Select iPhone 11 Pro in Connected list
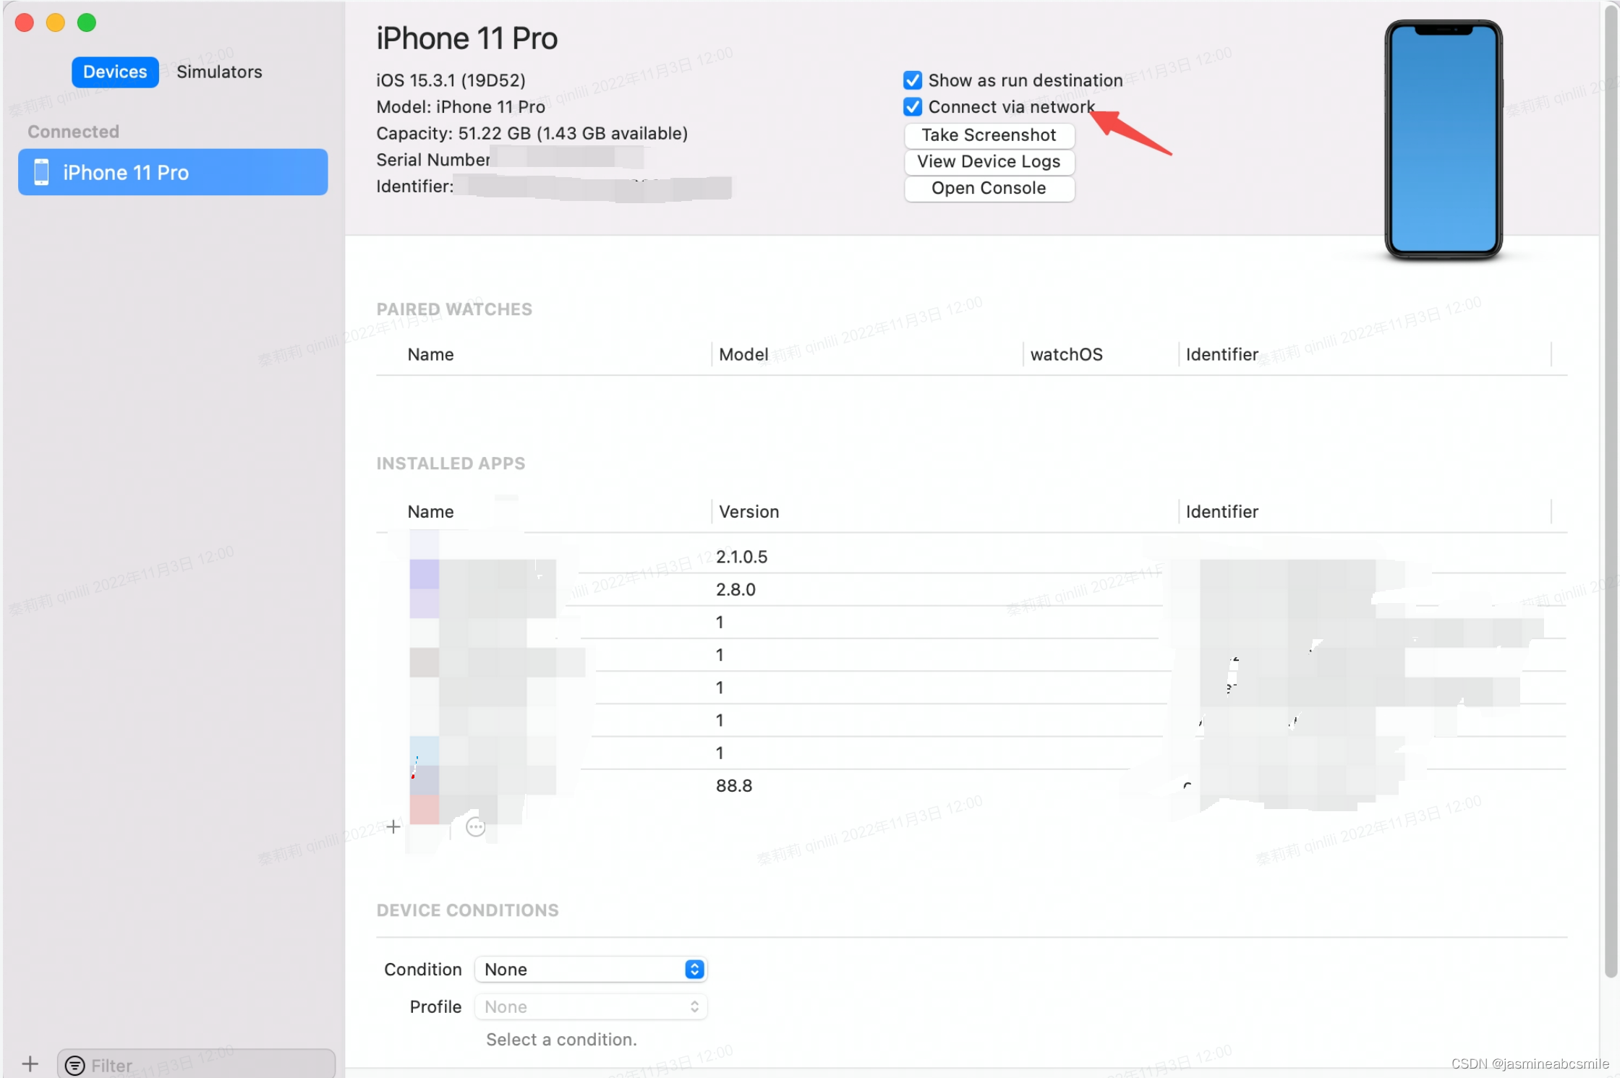1620x1078 pixels. tap(173, 172)
